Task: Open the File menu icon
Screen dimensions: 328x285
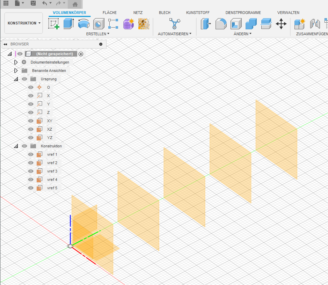Action: (17, 3)
